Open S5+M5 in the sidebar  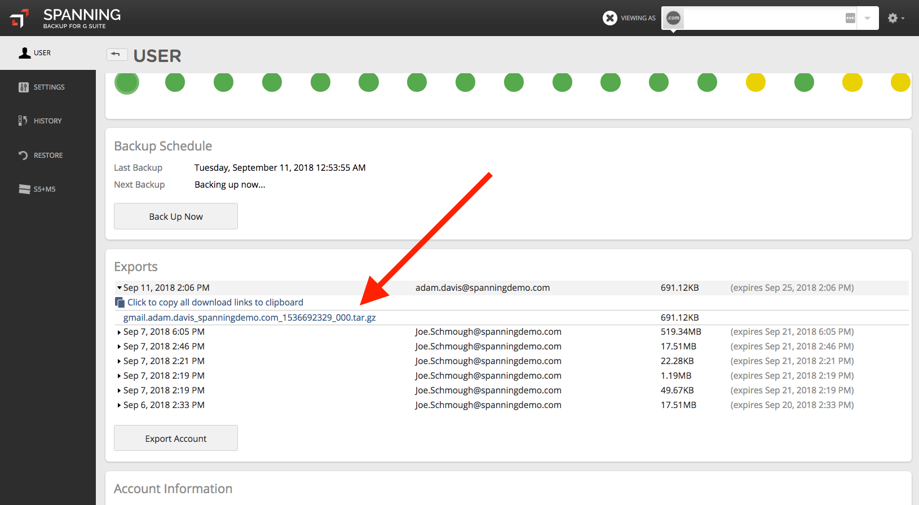pyautogui.click(x=48, y=189)
